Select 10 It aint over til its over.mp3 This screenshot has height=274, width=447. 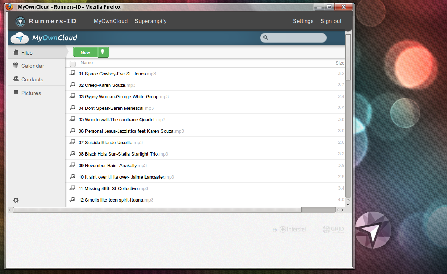pos(126,177)
